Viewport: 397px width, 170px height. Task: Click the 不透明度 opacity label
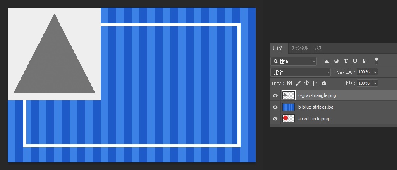(x=344, y=72)
